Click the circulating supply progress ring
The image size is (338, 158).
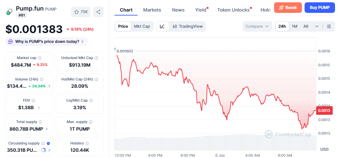coord(43,150)
